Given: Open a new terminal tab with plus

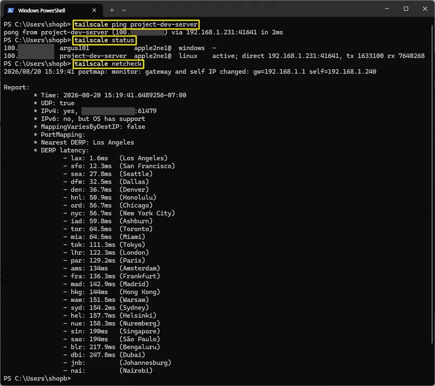Looking at the screenshot, I should tap(112, 10).
